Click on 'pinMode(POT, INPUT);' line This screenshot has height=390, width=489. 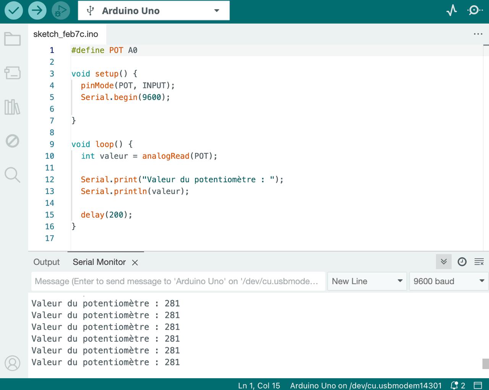[128, 85]
